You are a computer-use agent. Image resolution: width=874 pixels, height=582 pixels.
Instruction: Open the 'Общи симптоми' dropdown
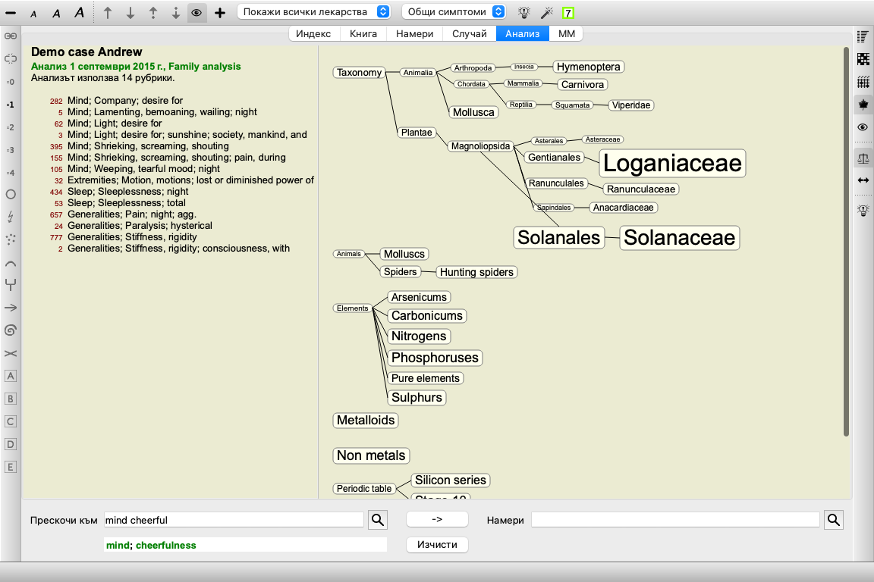[454, 12]
